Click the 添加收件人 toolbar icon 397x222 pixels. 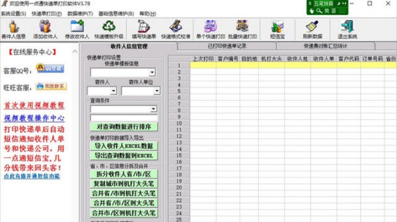(x=45, y=30)
